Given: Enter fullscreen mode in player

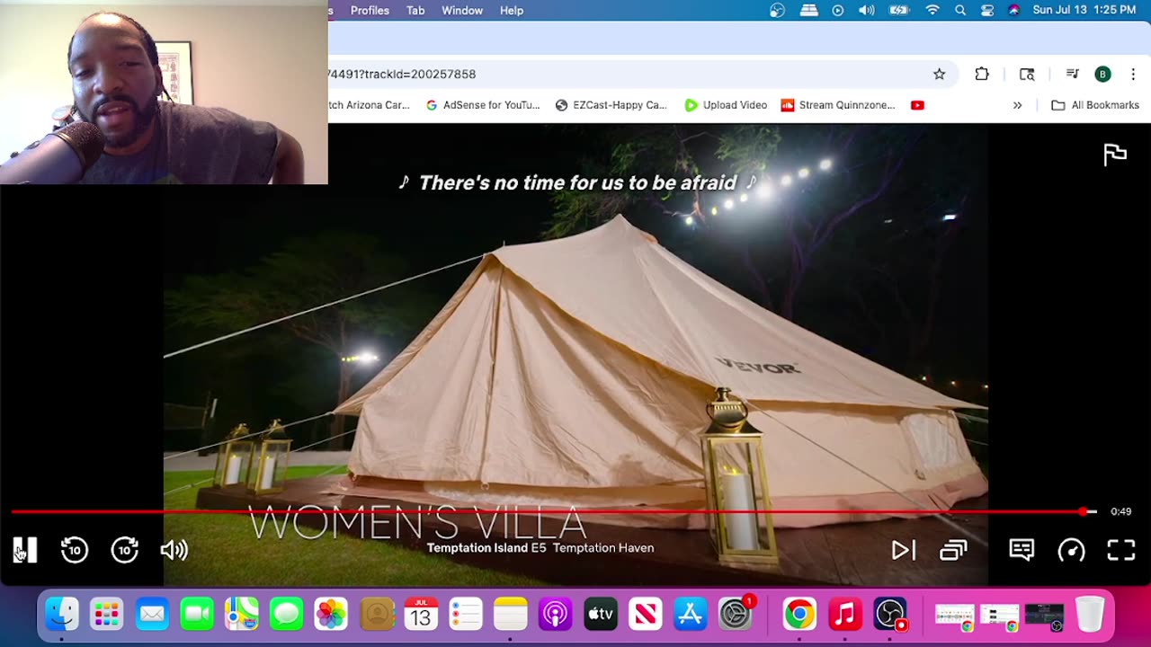Looking at the screenshot, I should (x=1121, y=550).
